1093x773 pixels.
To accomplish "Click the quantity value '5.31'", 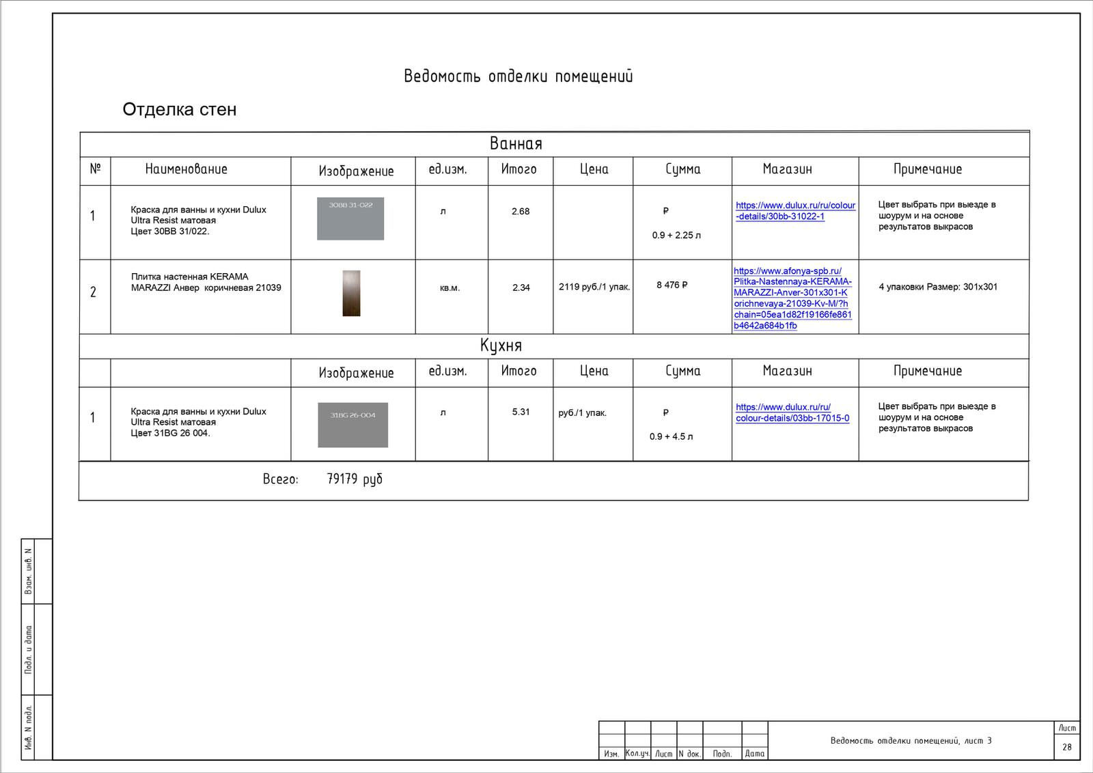I will tap(521, 412).
